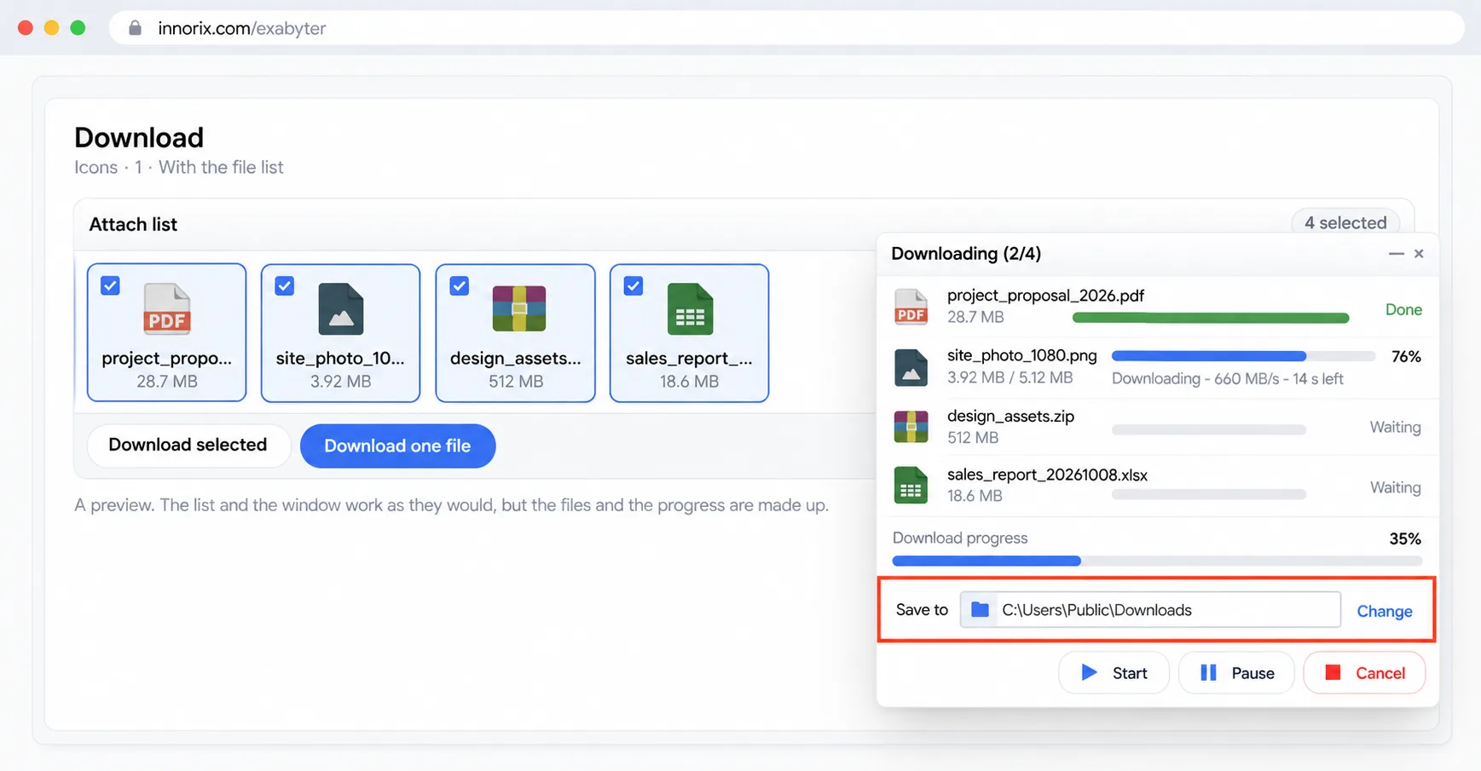Click the spreadsheet icon on sales_report_... card
Screen dimensions: 1481x771
(x=690, y=308)
